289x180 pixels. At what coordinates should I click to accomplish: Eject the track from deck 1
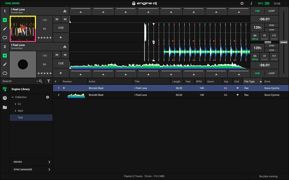click(x=65, y=11)
